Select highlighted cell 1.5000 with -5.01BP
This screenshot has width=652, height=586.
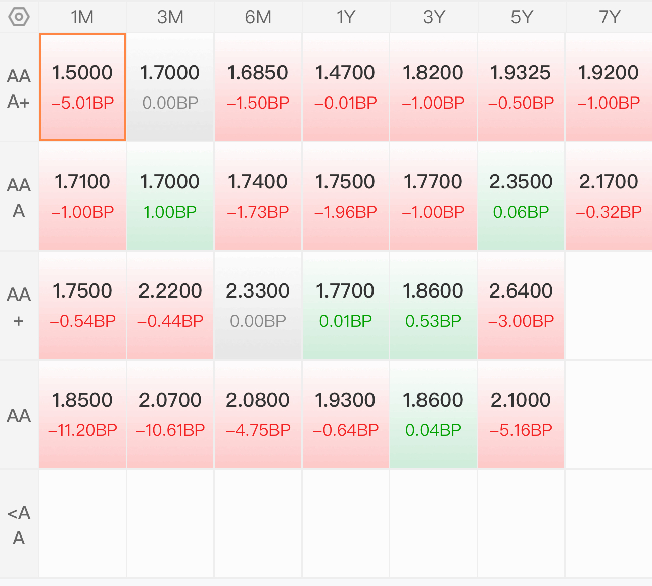pos(82,87)
